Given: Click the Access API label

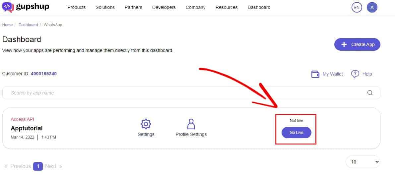Looking at the screenshot, I should [23, 119].
